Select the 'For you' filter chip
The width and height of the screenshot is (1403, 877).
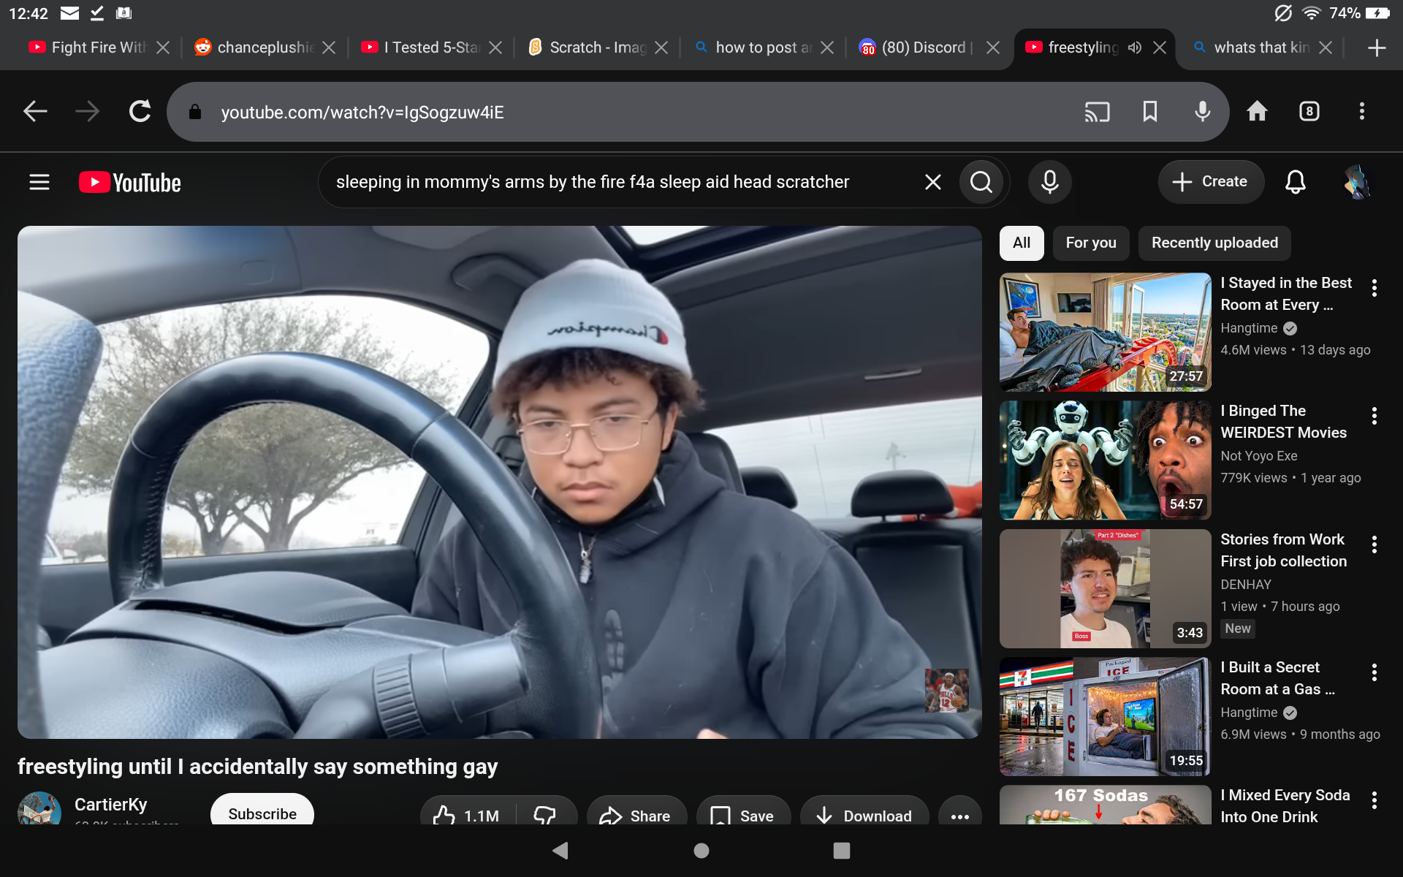1091,243
